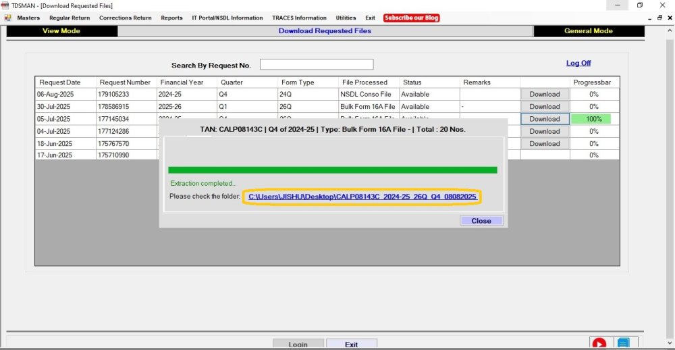Close the extraction completed dialog

(481, 221)
